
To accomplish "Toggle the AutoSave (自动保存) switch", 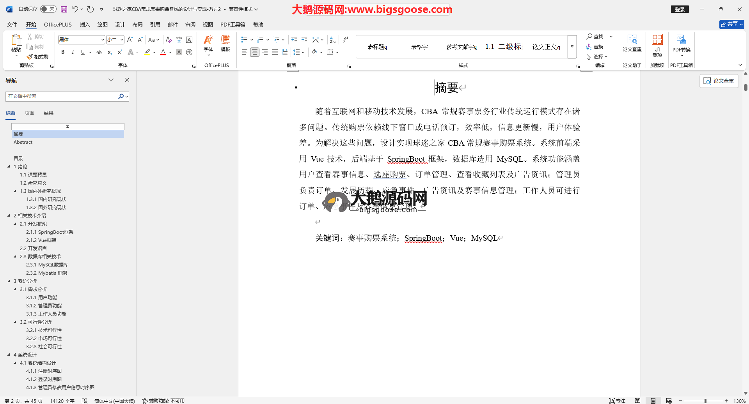I will point(48,9).
